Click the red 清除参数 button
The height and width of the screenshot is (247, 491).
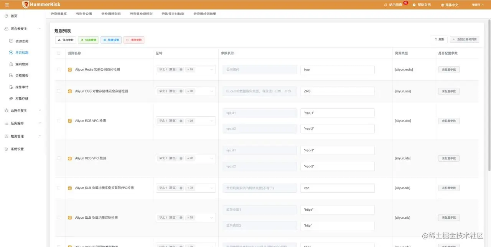pos(134,40)
